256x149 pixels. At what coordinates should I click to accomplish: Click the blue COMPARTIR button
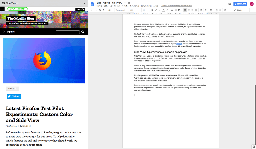click(240, 4)
